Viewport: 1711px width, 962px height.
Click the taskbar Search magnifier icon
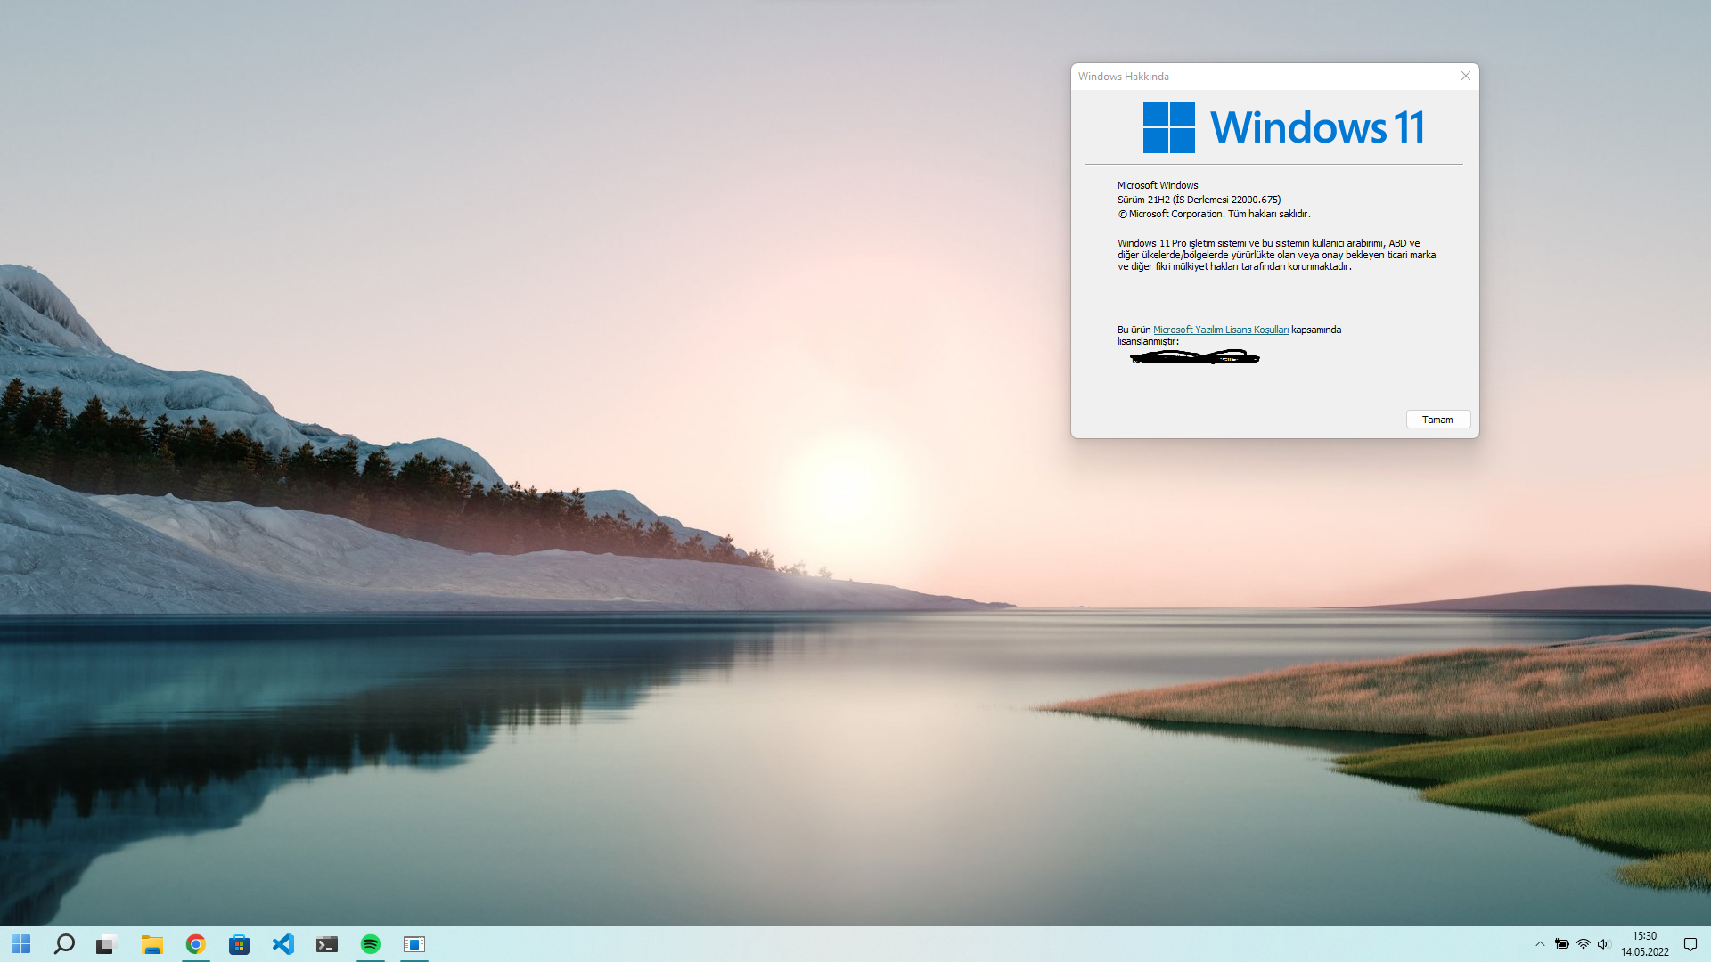[x=64, y=944]
